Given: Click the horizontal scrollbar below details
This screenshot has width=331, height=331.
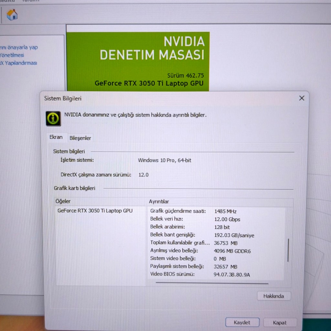Looking at the screenshot, I should 212,283.
